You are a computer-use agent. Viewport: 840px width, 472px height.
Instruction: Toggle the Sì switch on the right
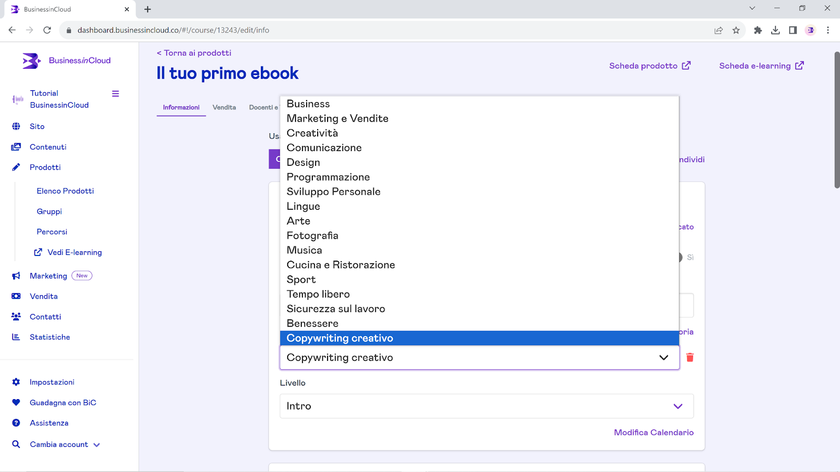[x=681, y=258]
